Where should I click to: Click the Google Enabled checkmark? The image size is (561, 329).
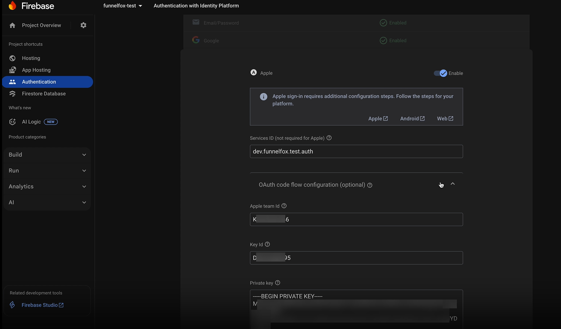coord(383,41)
